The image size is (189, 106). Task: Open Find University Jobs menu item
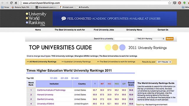[104, 30]
